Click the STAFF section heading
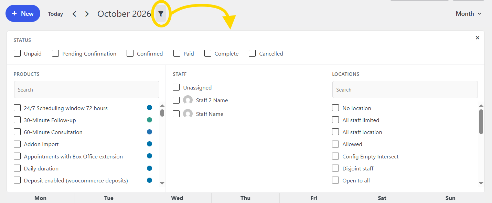Screen dimensions: 492x203 (x=180, y=74)
